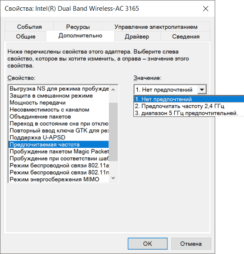244x254 pixels.
Task: Select Пробуждение при соответствии шаблона property
Action: point(59,159)
